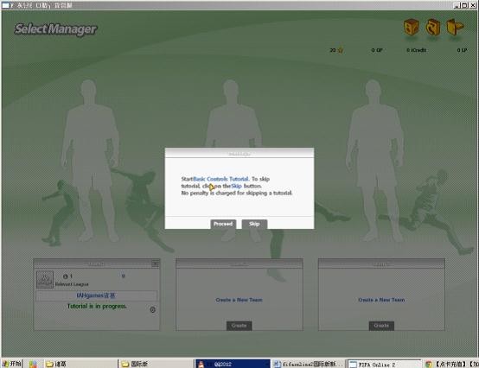Click the second orange cube icon
The height and width of the screenshot is (368, 479).
click(433, 27)
